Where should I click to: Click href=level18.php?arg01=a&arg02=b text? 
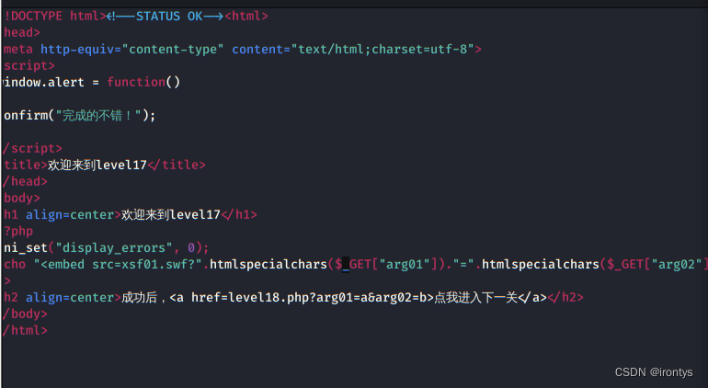pyautogui.click(x=308, y=297)
